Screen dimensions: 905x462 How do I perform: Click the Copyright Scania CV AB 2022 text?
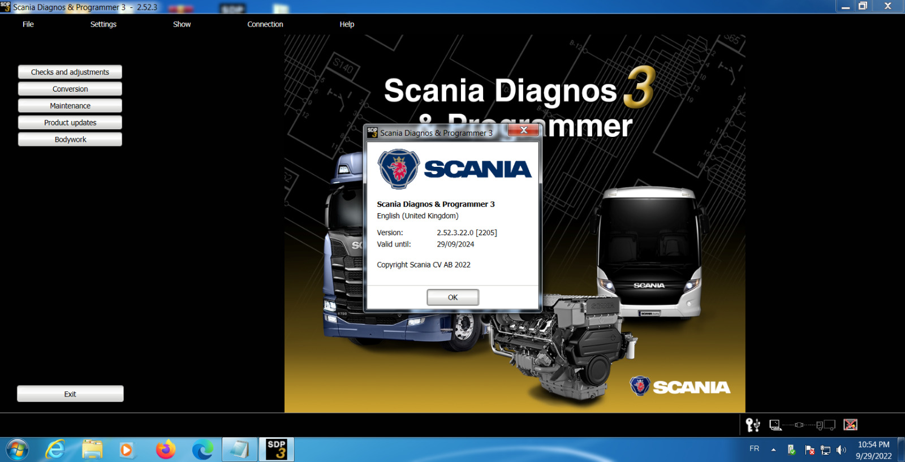pos(424,265)
